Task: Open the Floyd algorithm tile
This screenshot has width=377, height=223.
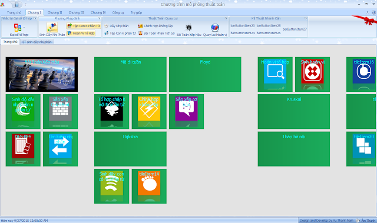Action: pos(205,74)
